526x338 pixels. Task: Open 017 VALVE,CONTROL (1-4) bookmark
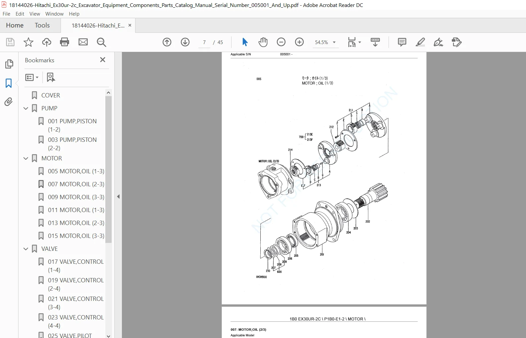coord(76,266)
